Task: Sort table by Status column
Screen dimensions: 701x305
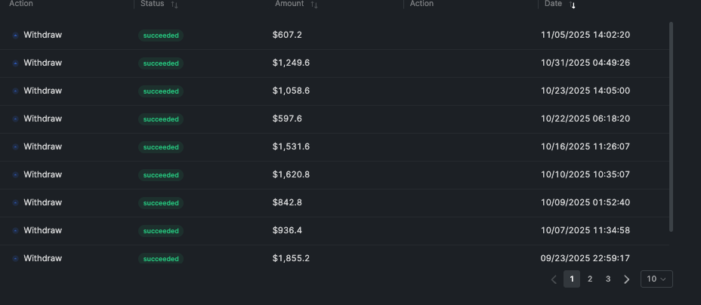Action: (174, 5)
